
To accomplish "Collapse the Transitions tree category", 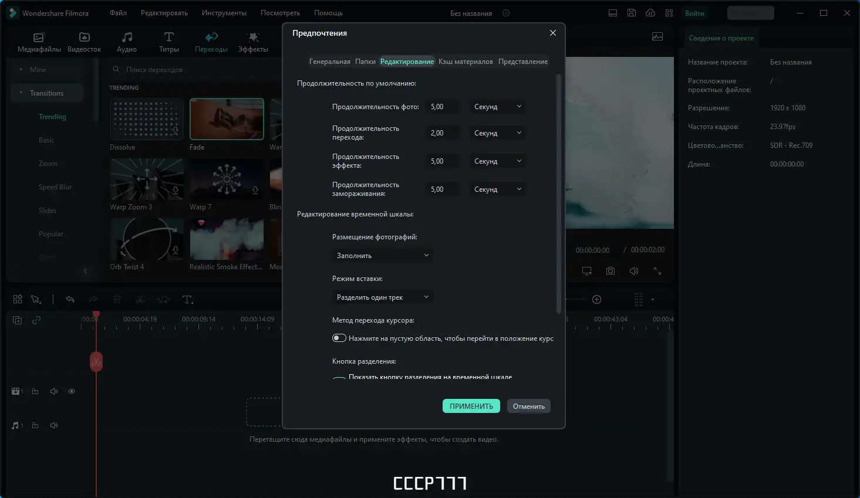I will [x=21, y=93].
